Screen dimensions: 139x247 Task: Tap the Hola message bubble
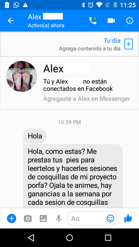[35, 136]
